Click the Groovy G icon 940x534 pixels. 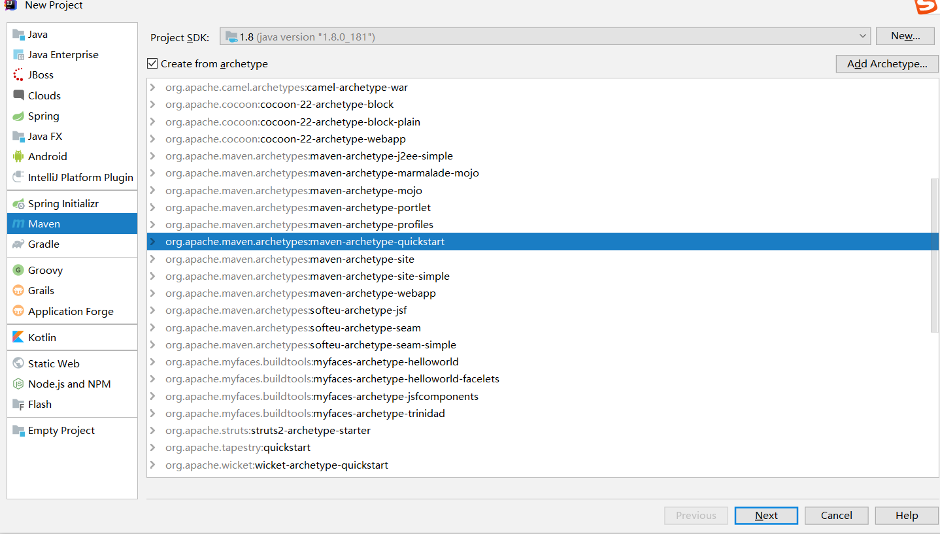[18, 271]
